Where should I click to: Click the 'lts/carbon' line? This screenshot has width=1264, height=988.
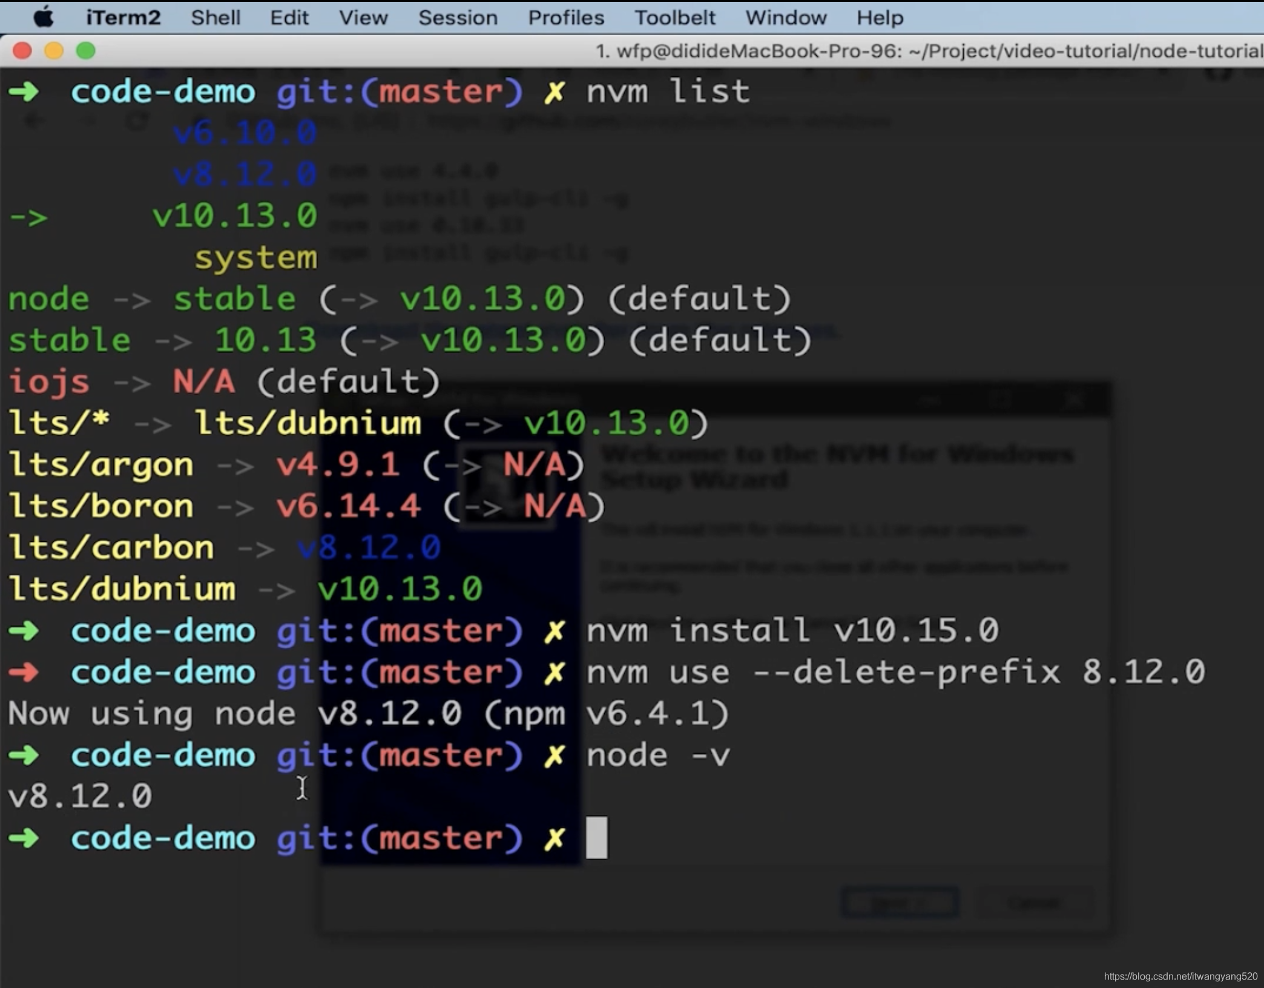coord(225,548)
